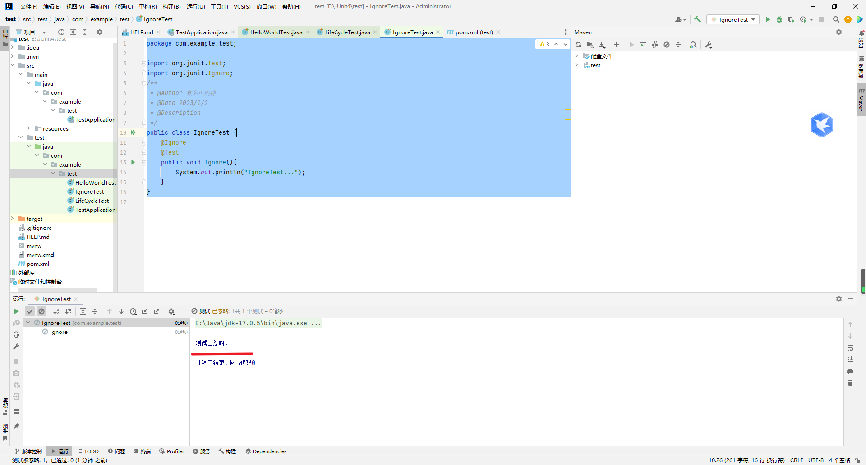The image size is (866, 465).
Task: Switch to HelloWorldTest.java tab
Action: [x=276, y=32]
